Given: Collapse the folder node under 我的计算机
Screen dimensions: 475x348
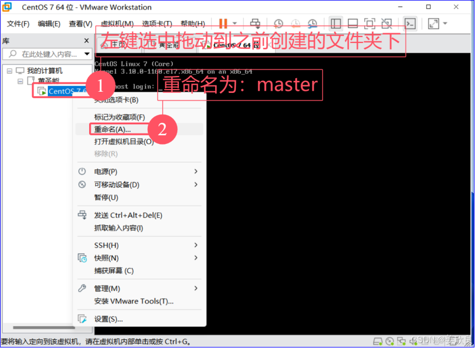Looking at the screenshot, I should click(20, 81).
